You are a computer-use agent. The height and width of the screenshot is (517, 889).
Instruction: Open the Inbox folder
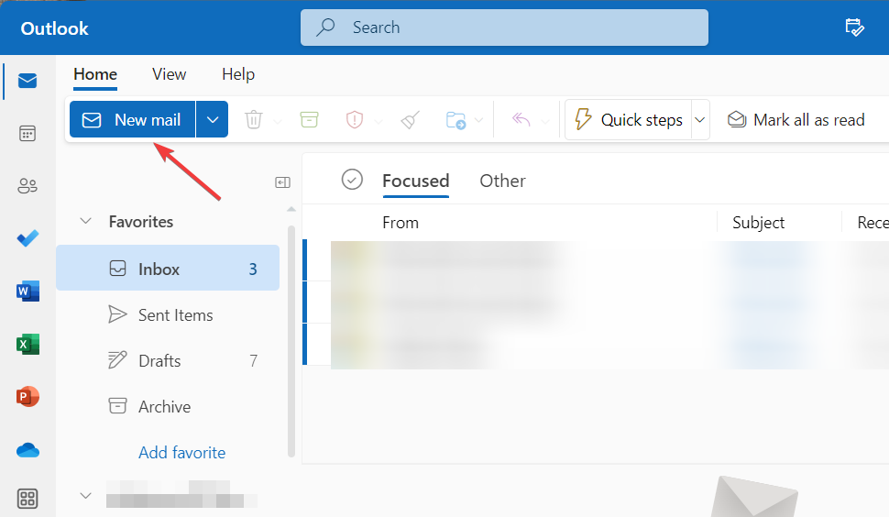pos(168,269)
